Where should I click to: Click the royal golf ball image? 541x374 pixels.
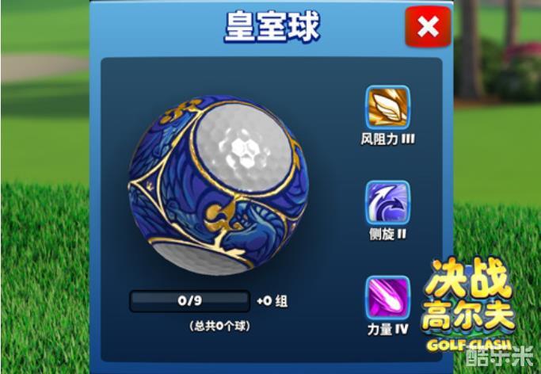219,185
